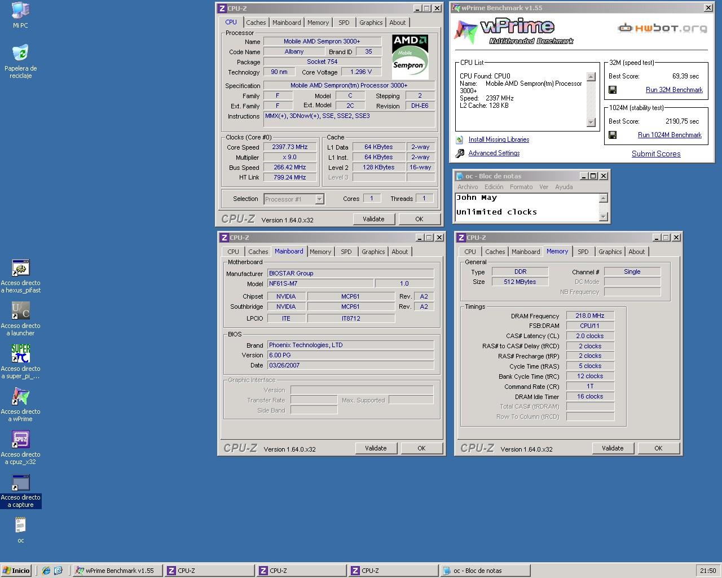Switch to wPrime Benchmark taskbar button

(x=117, y=571)
